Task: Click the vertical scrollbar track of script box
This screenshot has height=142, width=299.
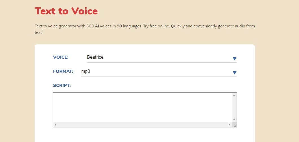Action: [234, 107]
